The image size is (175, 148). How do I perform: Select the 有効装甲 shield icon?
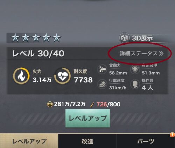point(135,69)
